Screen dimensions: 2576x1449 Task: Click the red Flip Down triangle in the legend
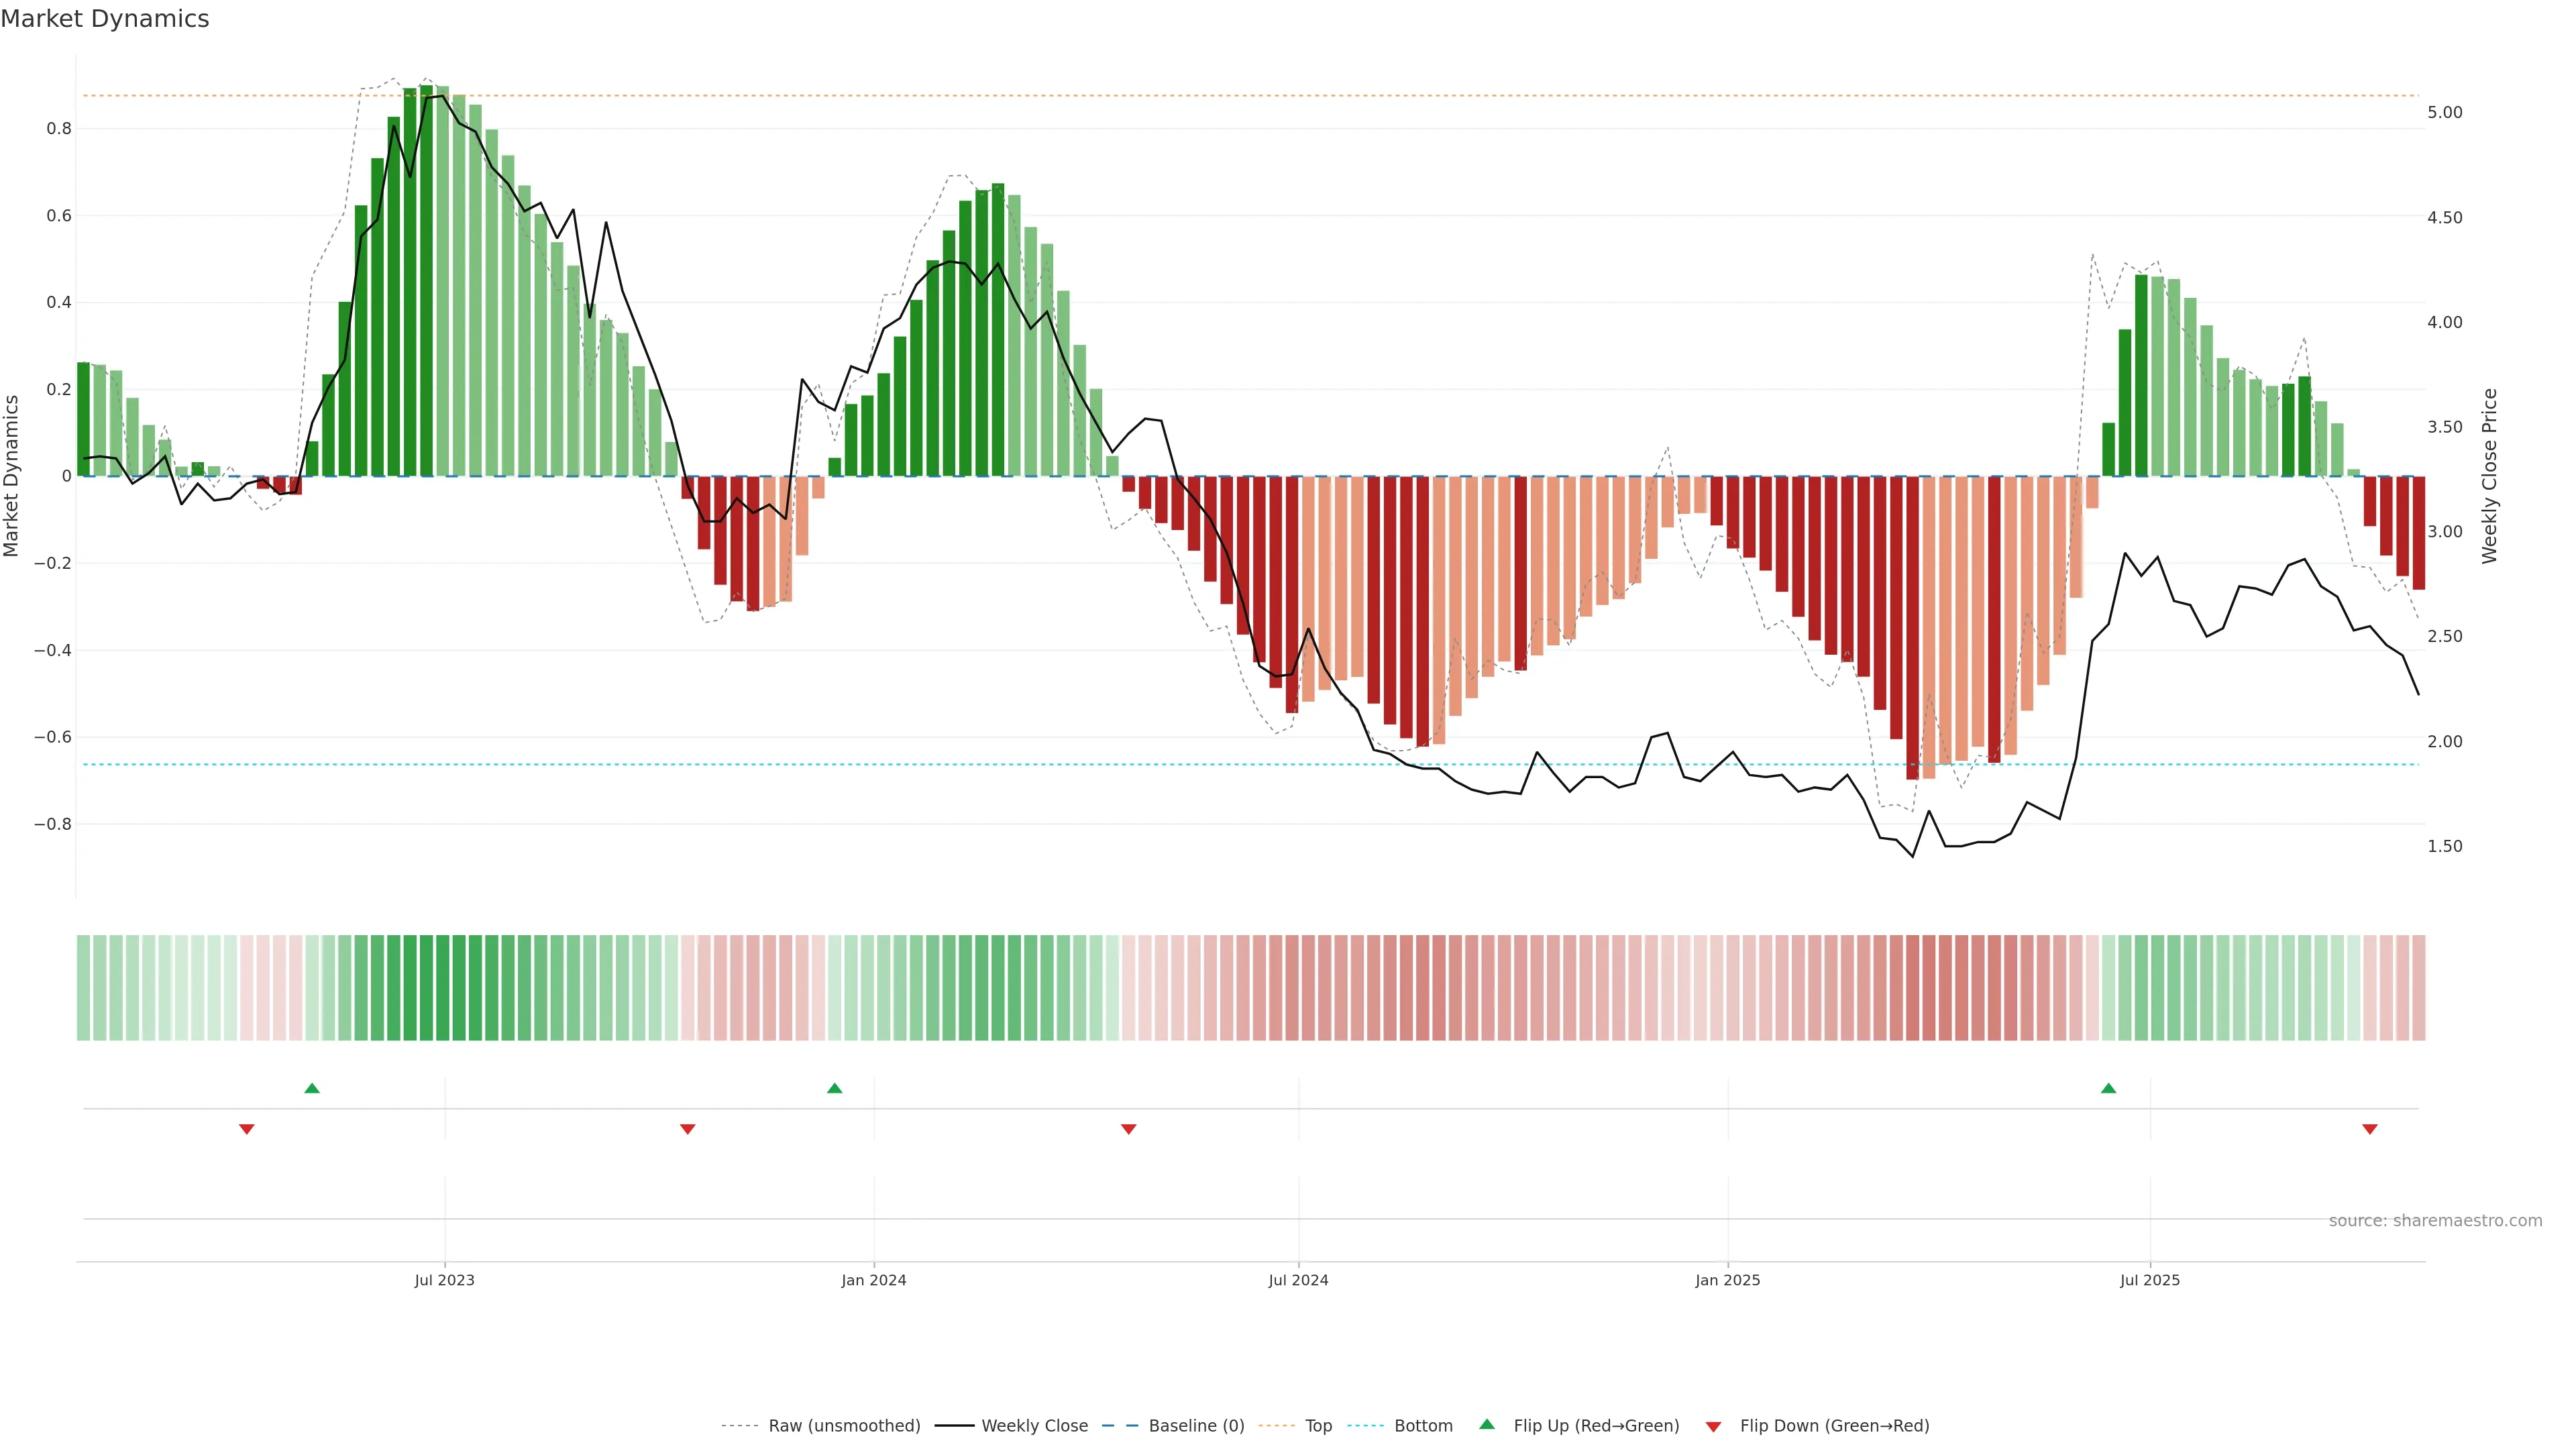click(1713, 1427)
